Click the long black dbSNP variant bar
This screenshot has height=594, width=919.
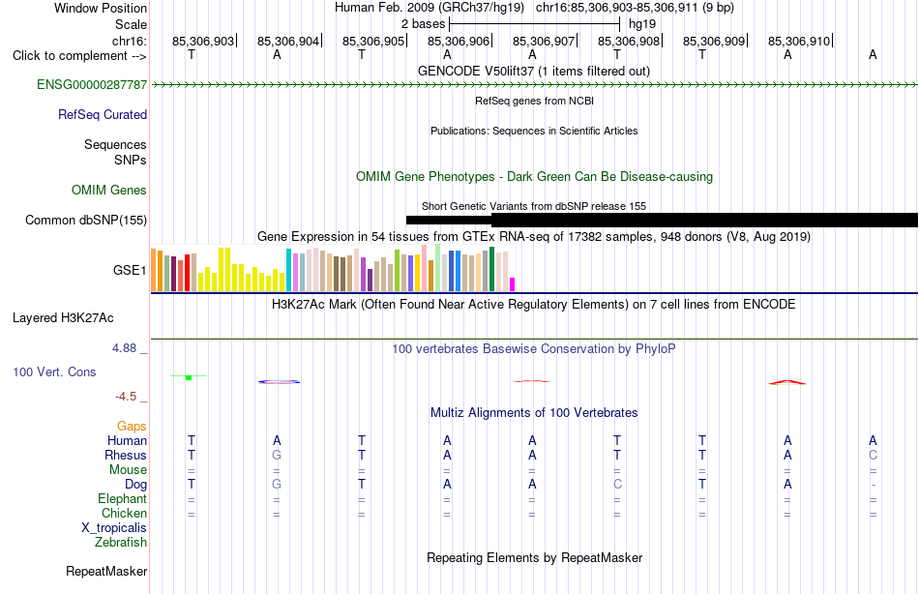[704, 220]
